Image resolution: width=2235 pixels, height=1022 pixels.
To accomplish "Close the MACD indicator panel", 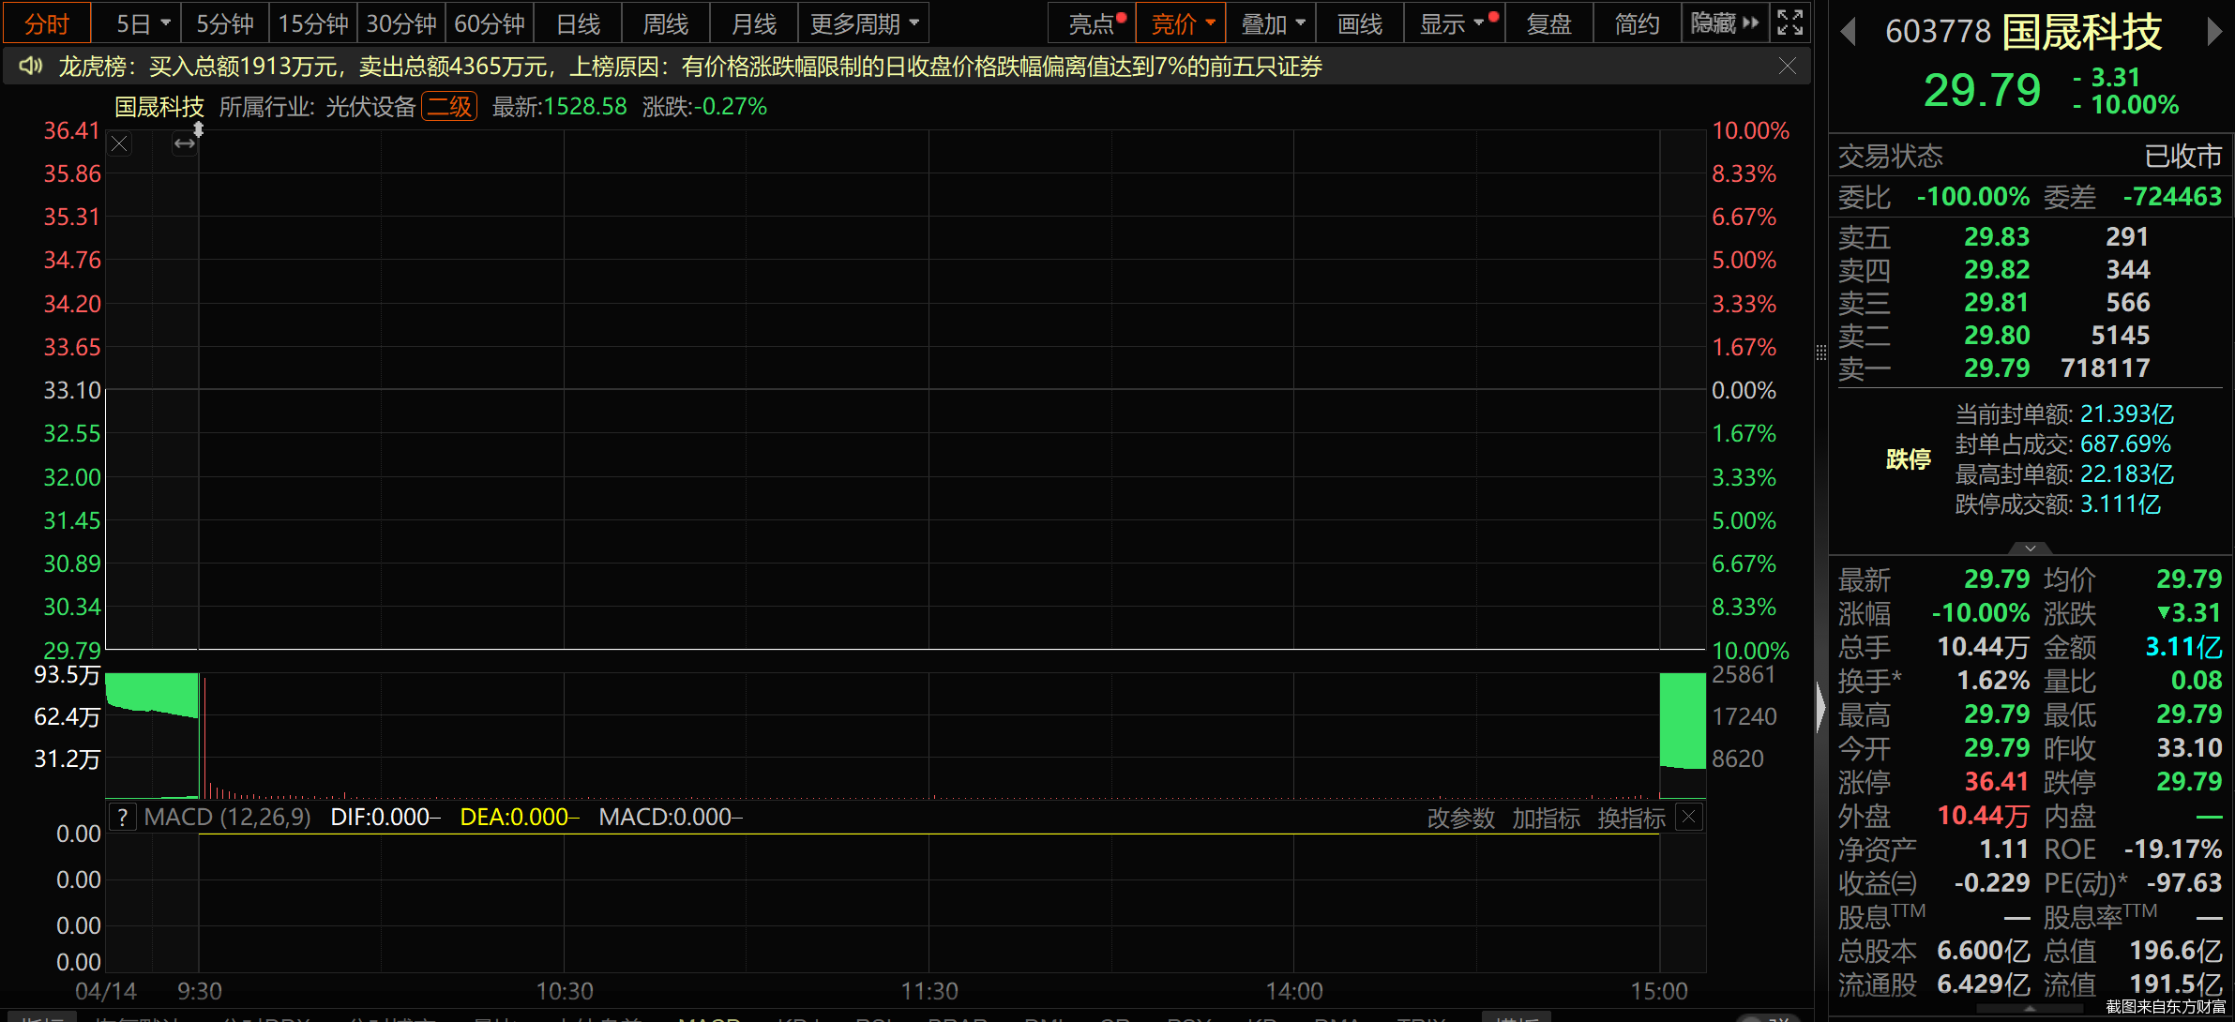I will pos(1688,818).
